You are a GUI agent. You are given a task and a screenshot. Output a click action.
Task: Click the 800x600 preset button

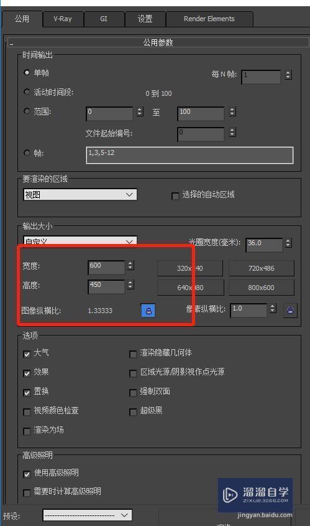pyautogui.click(x=261, y=288)
